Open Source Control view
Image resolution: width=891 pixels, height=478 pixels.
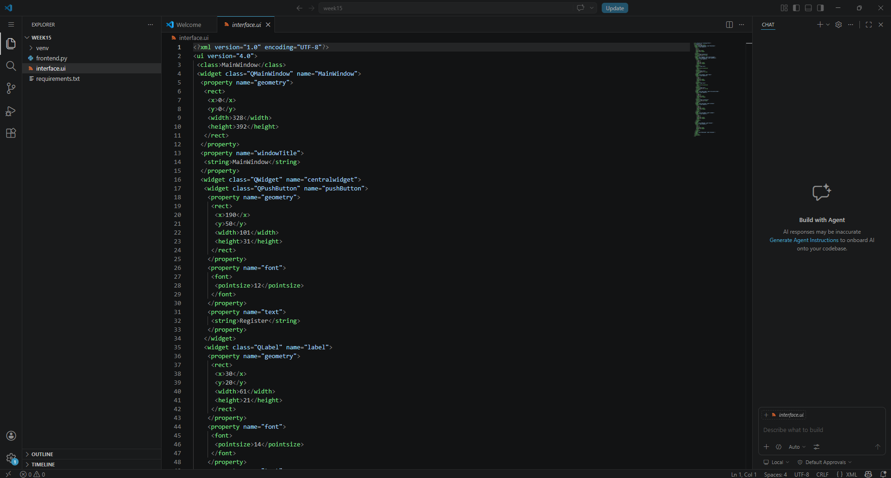[11, 88]
